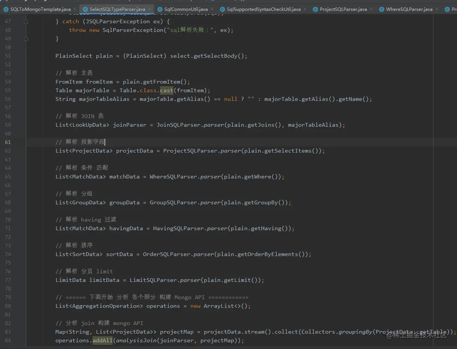
Task: Click line number 51 in the gutter
Action: pyautogui.click(x=8, y=56)
